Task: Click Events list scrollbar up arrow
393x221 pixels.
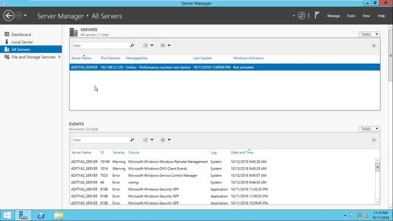Action: tap(378, 160)
